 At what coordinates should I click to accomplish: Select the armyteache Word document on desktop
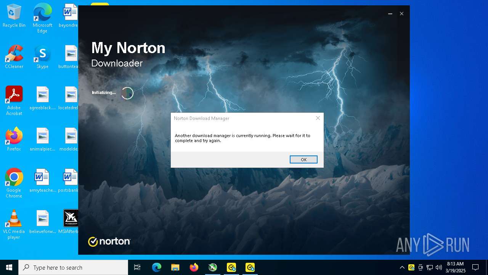42,181
